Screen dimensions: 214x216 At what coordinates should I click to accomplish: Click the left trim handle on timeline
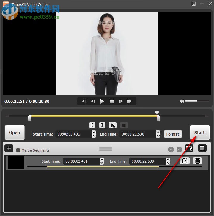click(29, 118)
